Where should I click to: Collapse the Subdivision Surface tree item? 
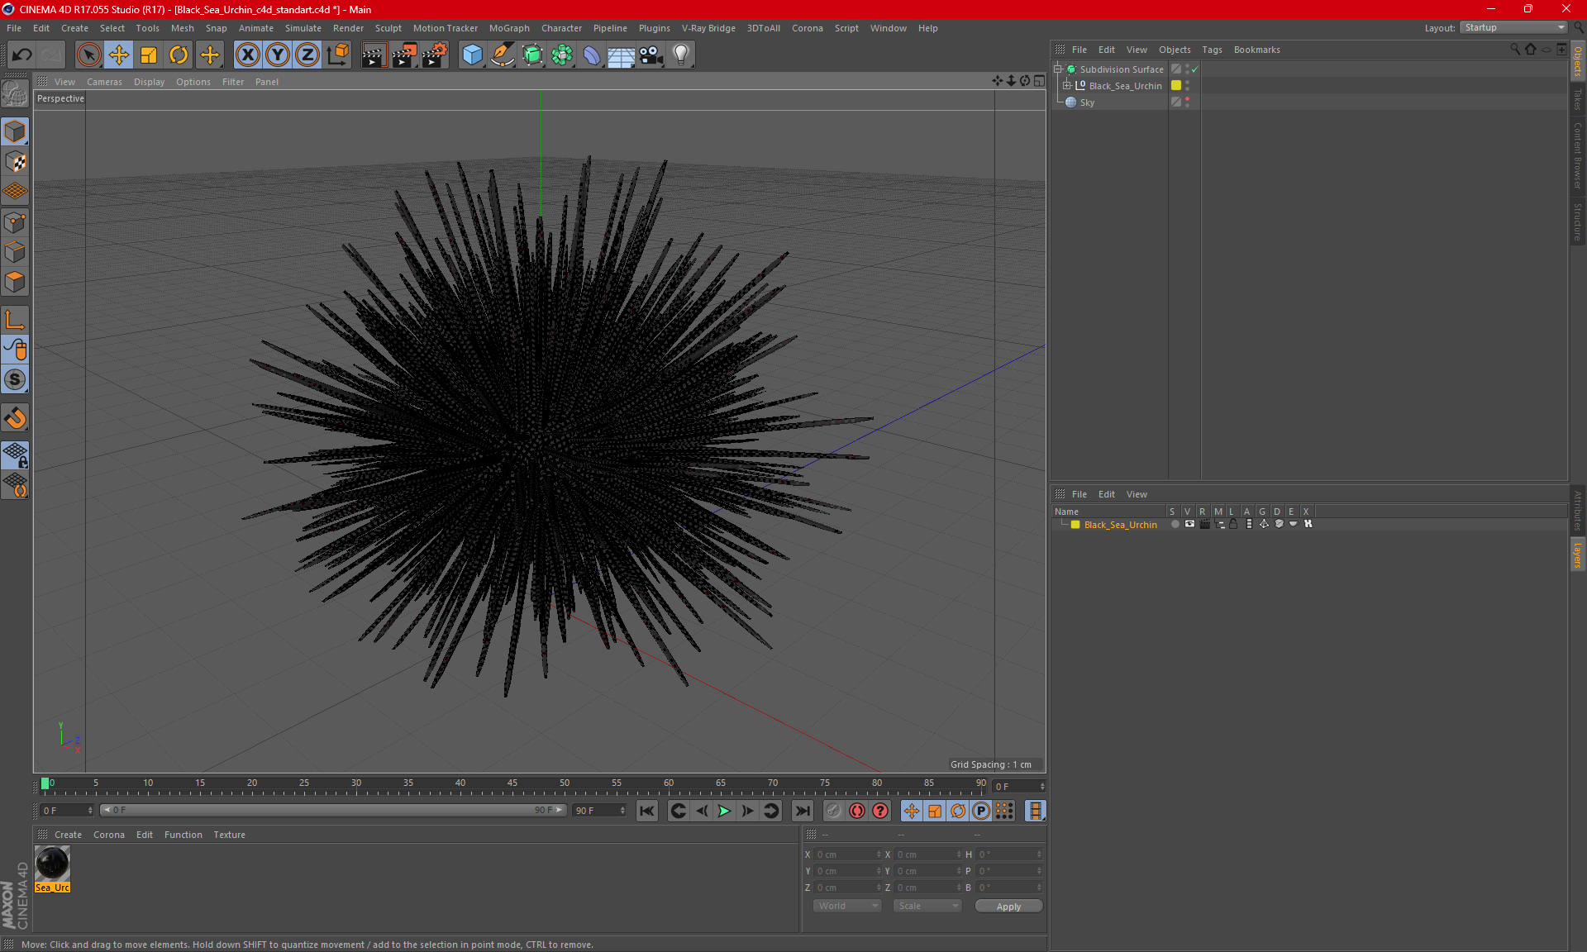(1057, 69)
